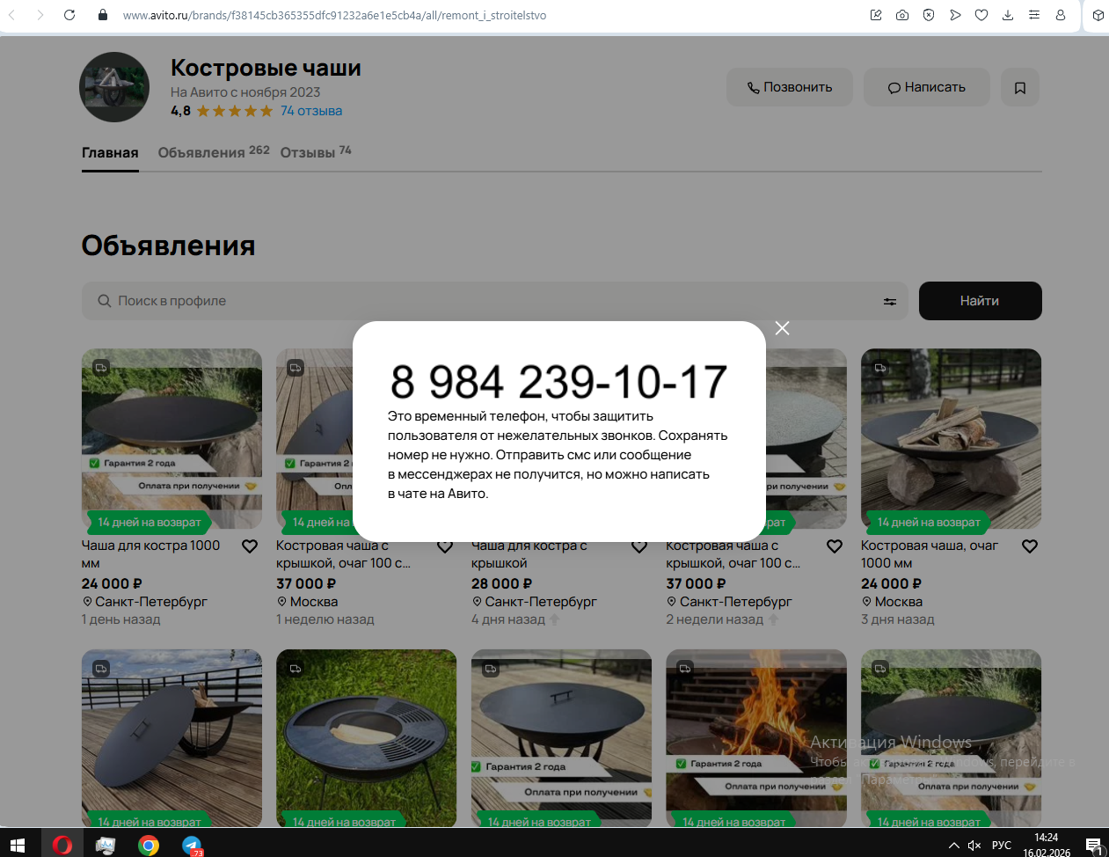This screenshot has height=857, width=1109.
Task: Click '4 дня назад' listing date
Action: pyautogui.click(x=508, y=619)
